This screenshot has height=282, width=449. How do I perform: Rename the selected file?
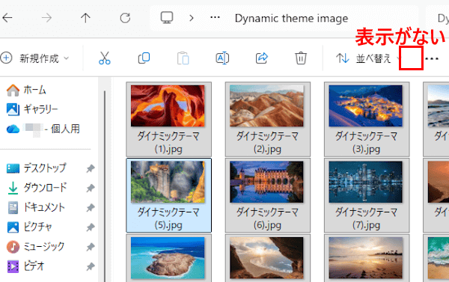[222, 58]
